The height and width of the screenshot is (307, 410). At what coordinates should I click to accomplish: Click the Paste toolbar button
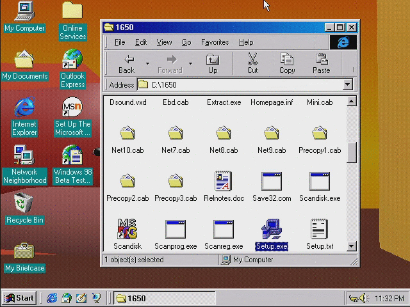coord(322,64)
